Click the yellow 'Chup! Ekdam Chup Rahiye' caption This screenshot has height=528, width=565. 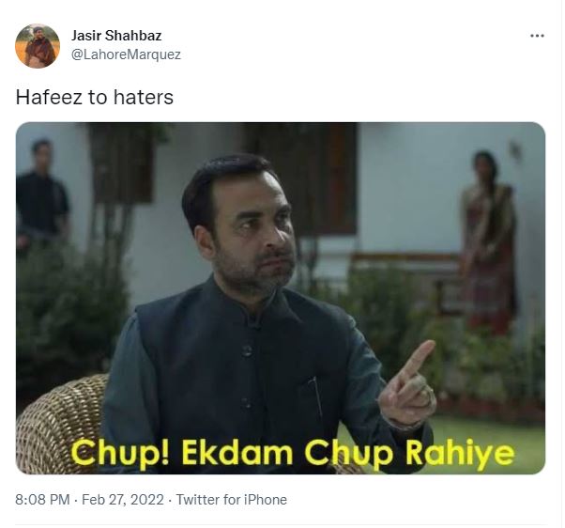pos(292,453)
